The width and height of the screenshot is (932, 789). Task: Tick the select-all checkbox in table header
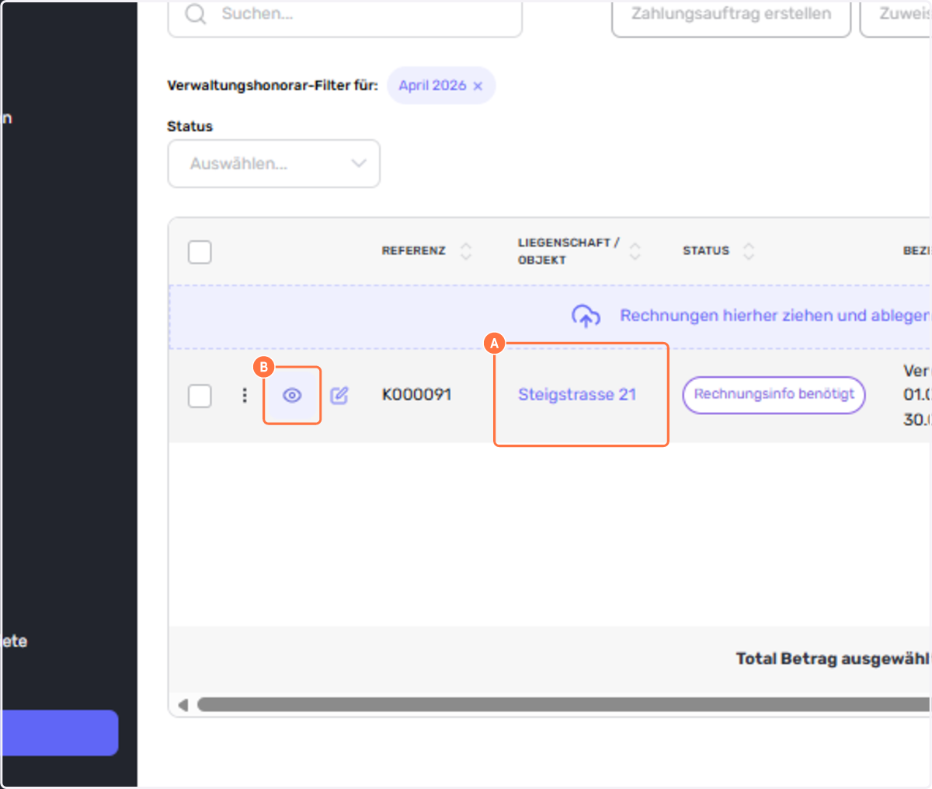[x=200, y=252]
